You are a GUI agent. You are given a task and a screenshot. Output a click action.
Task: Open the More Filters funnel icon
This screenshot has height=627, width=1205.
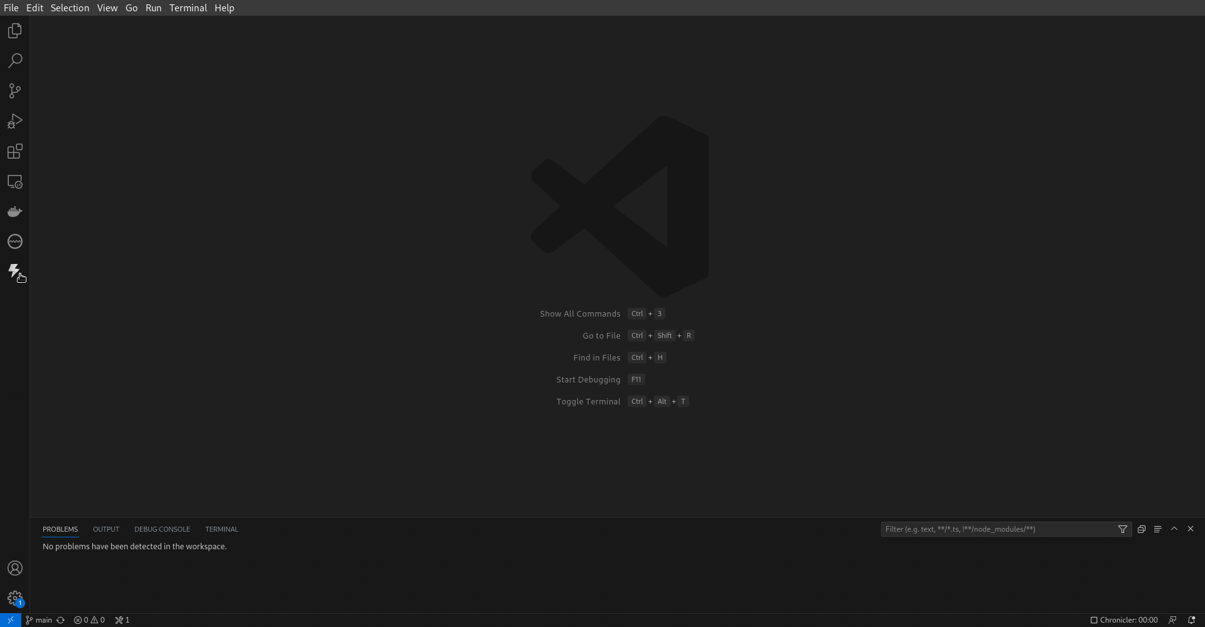point(1123,529)
